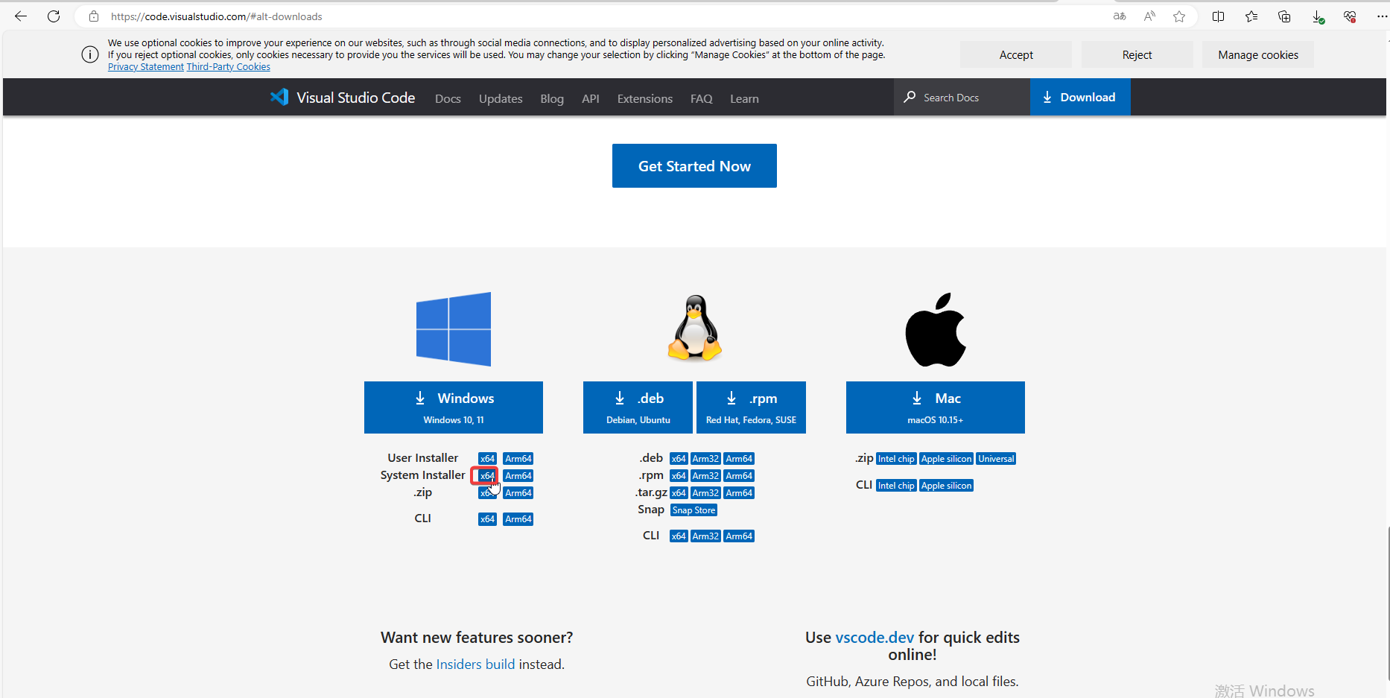The image size is (1390, 698).
Task: Select Linux .deb x64 link
Action: tap(679, 459)
